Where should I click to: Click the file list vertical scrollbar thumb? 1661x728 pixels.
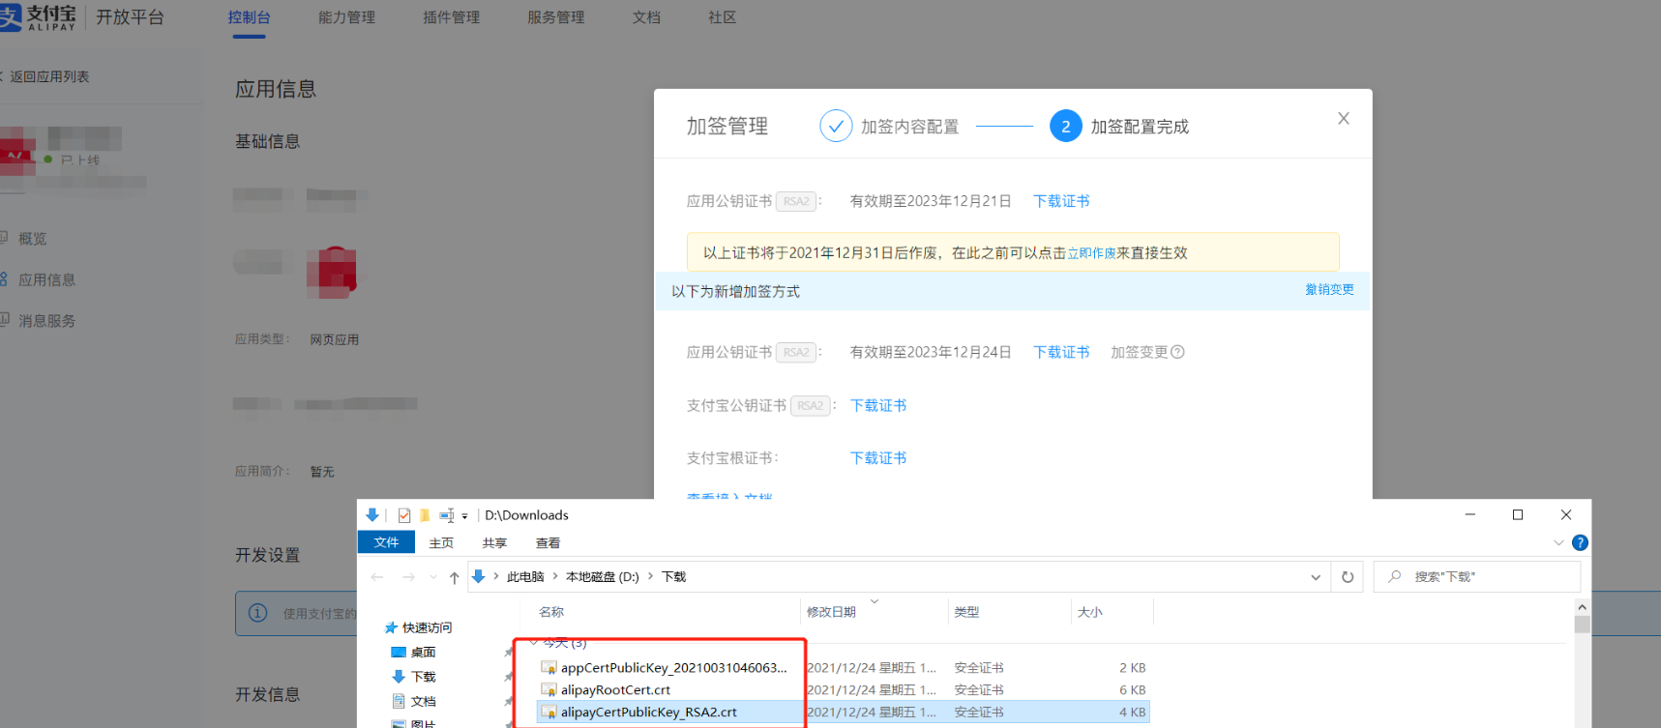(1582, 624)
